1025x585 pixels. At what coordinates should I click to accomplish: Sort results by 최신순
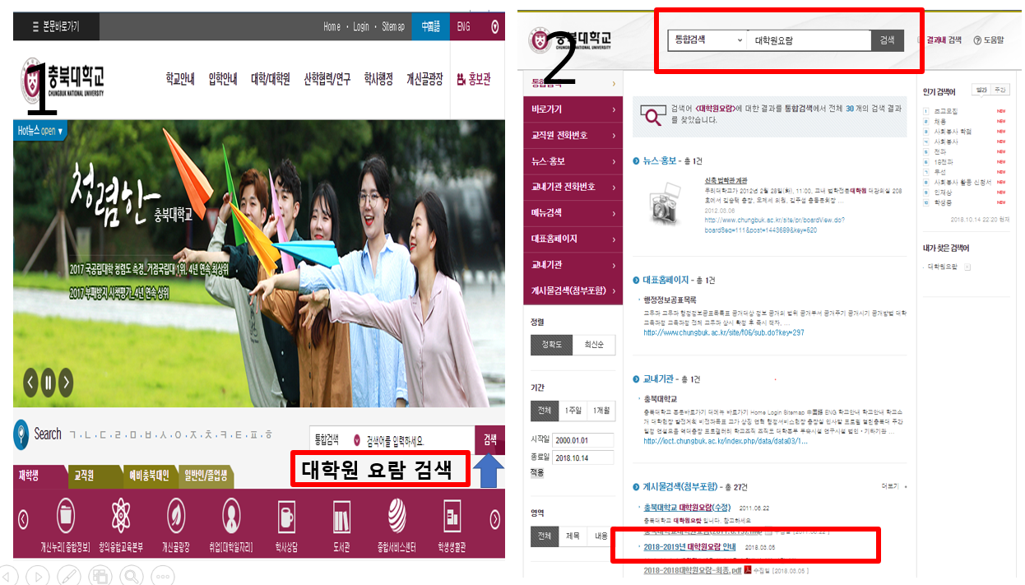pos(593,345)
